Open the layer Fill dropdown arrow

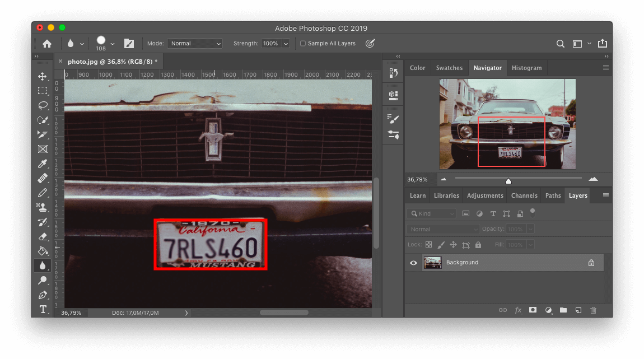pyautogui.click(x=531, y=245)
